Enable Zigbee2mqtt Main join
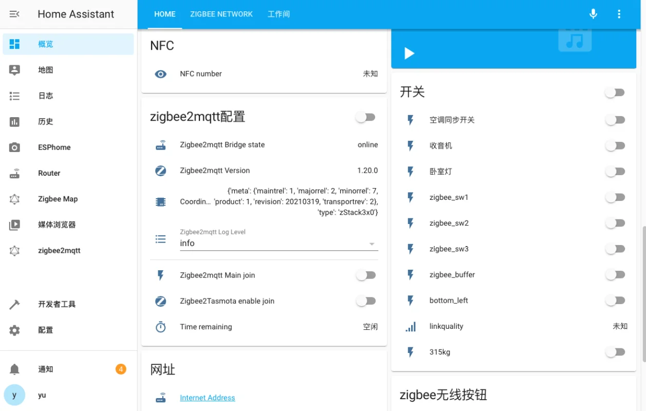This screenshot has width=646, height=411. click(365, 275)
